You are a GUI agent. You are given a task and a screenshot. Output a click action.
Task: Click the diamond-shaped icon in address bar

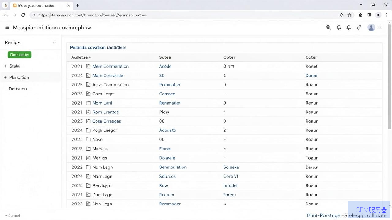pos(342,15)
